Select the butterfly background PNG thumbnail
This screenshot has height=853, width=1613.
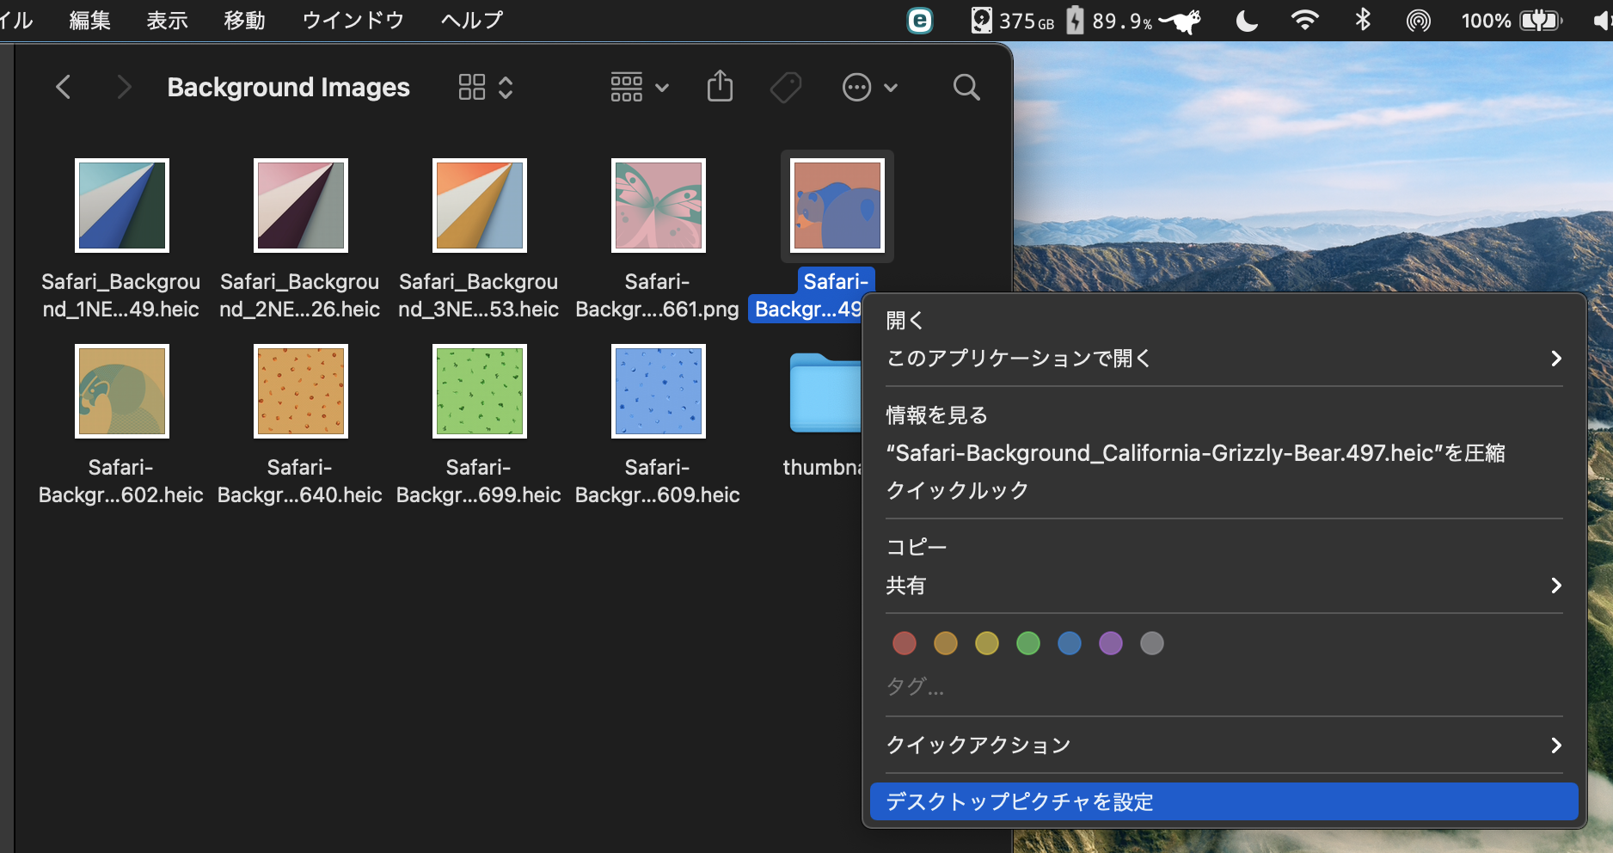point(658,206)
